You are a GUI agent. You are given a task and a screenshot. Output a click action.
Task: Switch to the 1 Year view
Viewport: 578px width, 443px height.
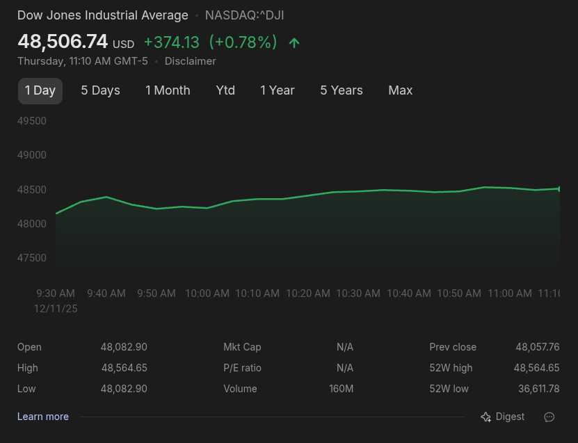(277, 90)
